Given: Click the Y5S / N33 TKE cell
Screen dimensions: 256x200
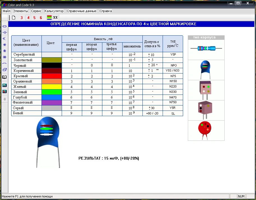Looking at the screenshot, I should click(173, 71).
